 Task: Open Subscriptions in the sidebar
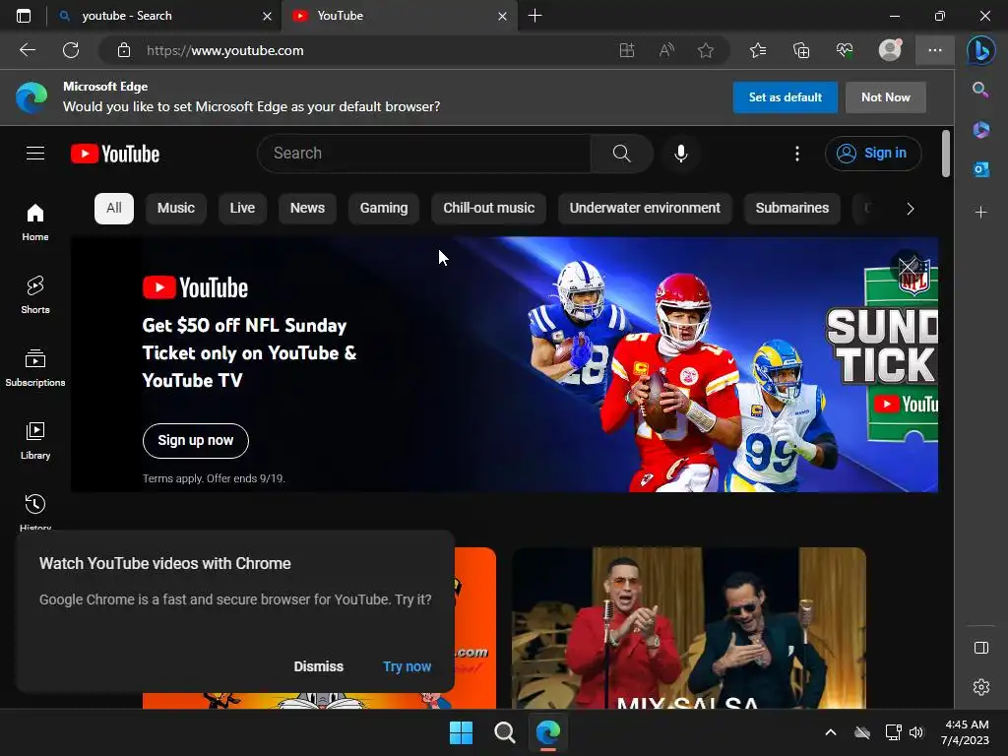click(x=35, y=368)
